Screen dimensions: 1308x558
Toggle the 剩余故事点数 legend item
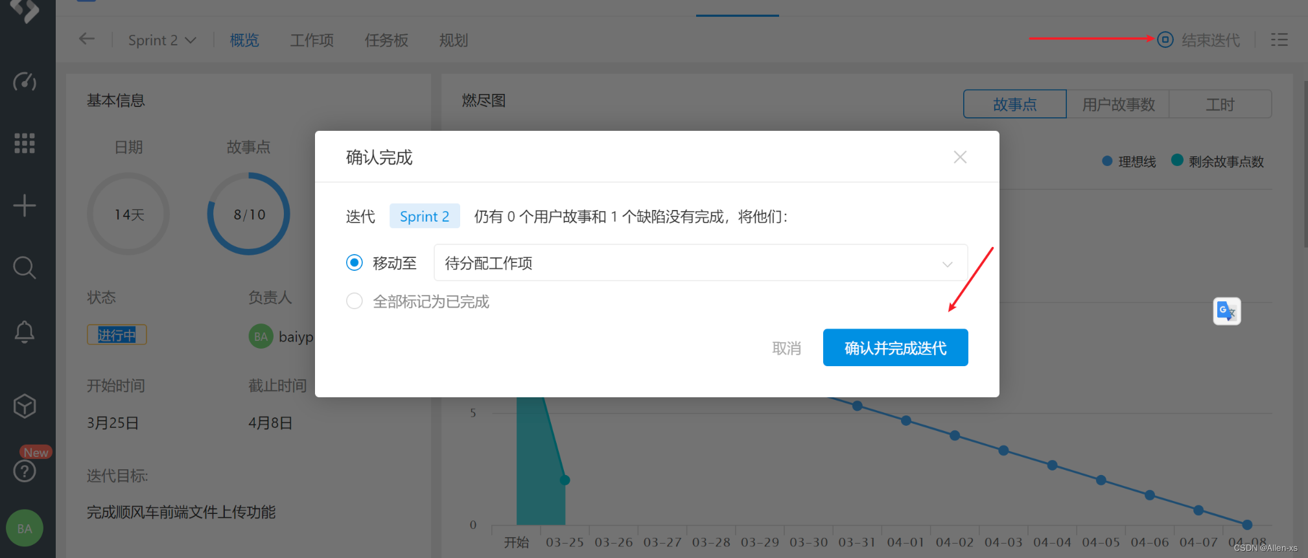point(1218,161)
